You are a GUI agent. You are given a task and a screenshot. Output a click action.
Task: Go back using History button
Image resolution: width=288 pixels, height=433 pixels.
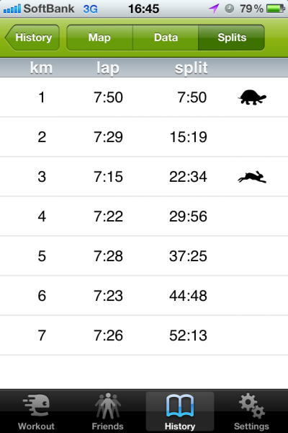pyautogui.click(x=32, y=38)
